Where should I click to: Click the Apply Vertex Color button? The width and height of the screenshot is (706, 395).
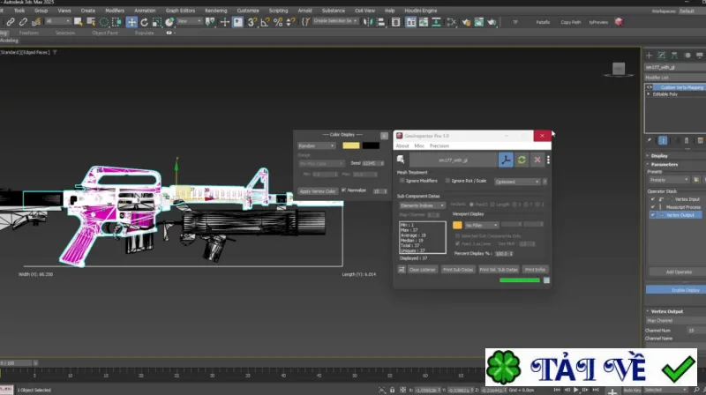click(x=318, y=191)
